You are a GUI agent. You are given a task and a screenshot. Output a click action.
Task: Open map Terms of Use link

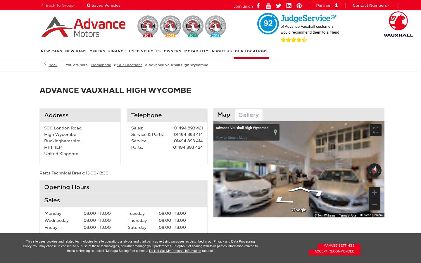348,215
